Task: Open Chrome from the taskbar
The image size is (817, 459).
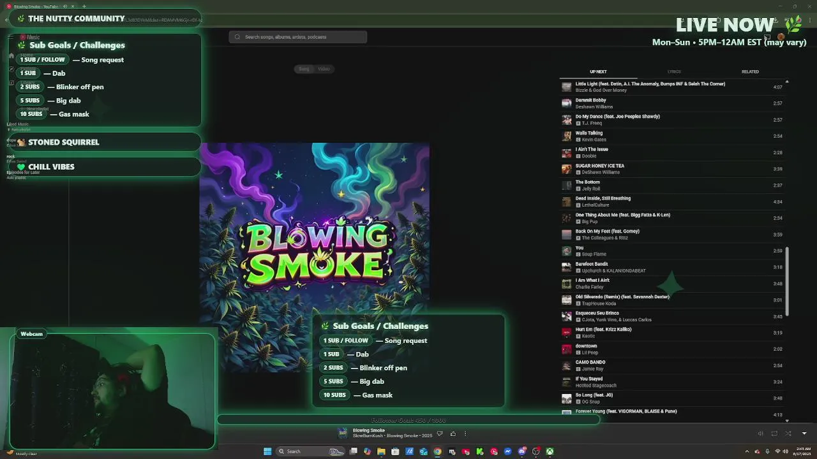Action: [x=437, y=451]
